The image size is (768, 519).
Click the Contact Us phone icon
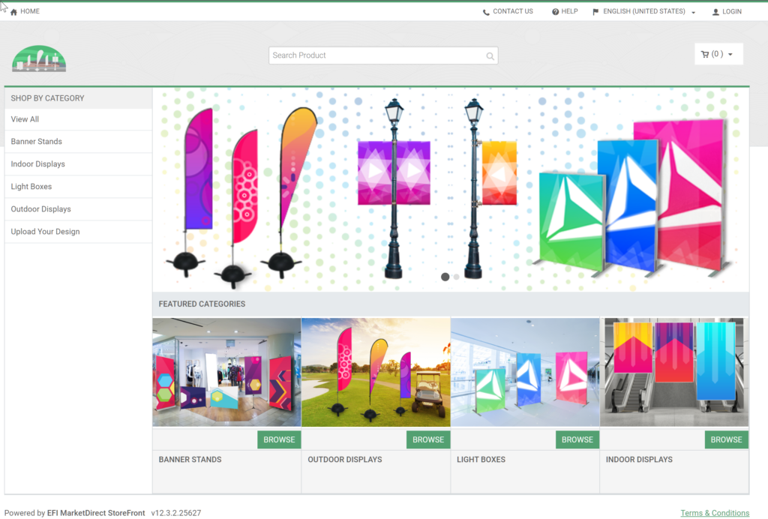click(486, 12)
